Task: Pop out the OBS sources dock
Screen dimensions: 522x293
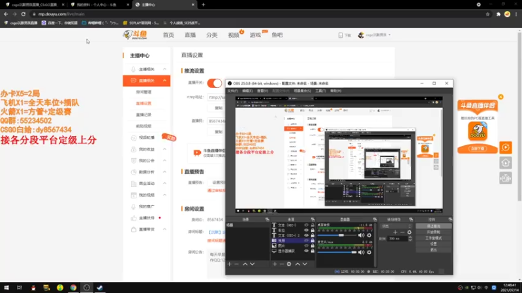Action: (x=313, y=219)
